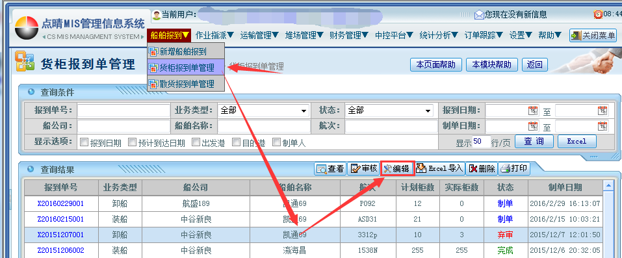Enable the 报到日期 display option checkbox
The width and height of the screenshot is (622, 258).
(x=84, y=142)
